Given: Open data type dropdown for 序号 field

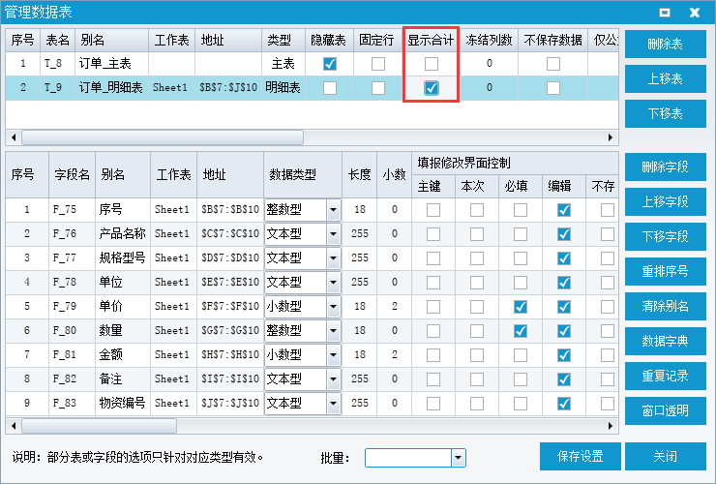Looking at the screenshot, I should 334,210.
